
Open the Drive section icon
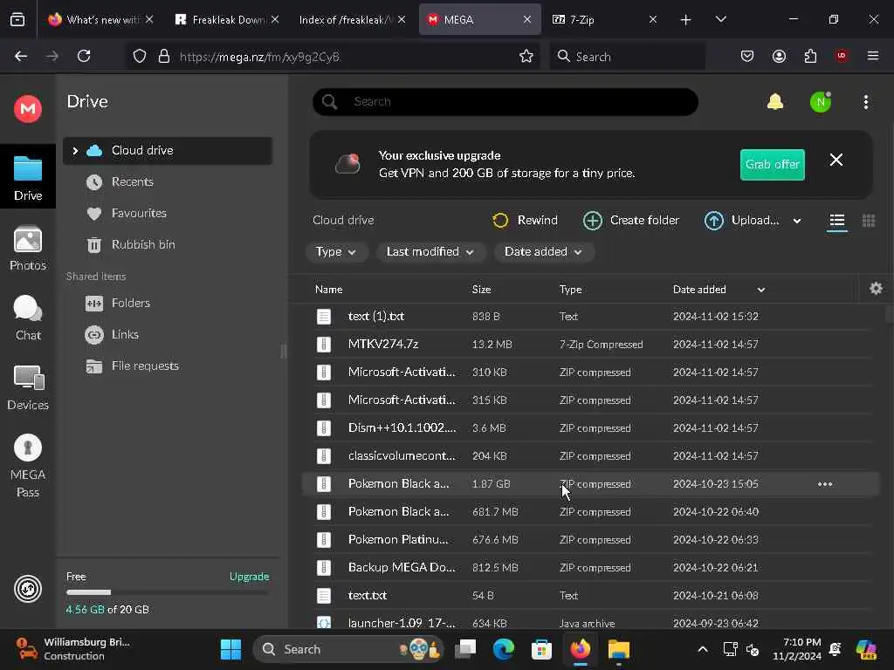tap(27, 178)
